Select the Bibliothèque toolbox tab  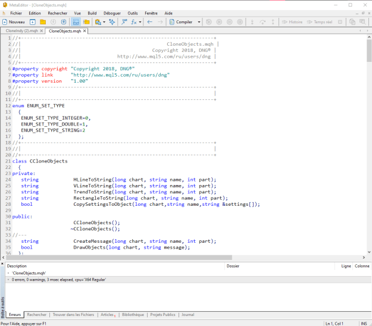pyautogui.click(x=133, y=315)
